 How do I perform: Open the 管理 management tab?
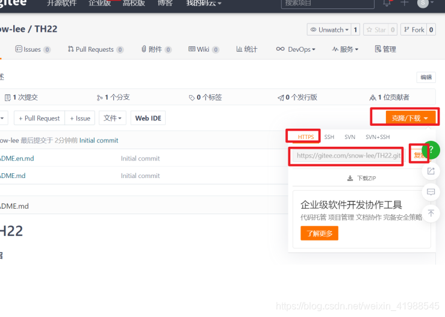tap(385, 49)
